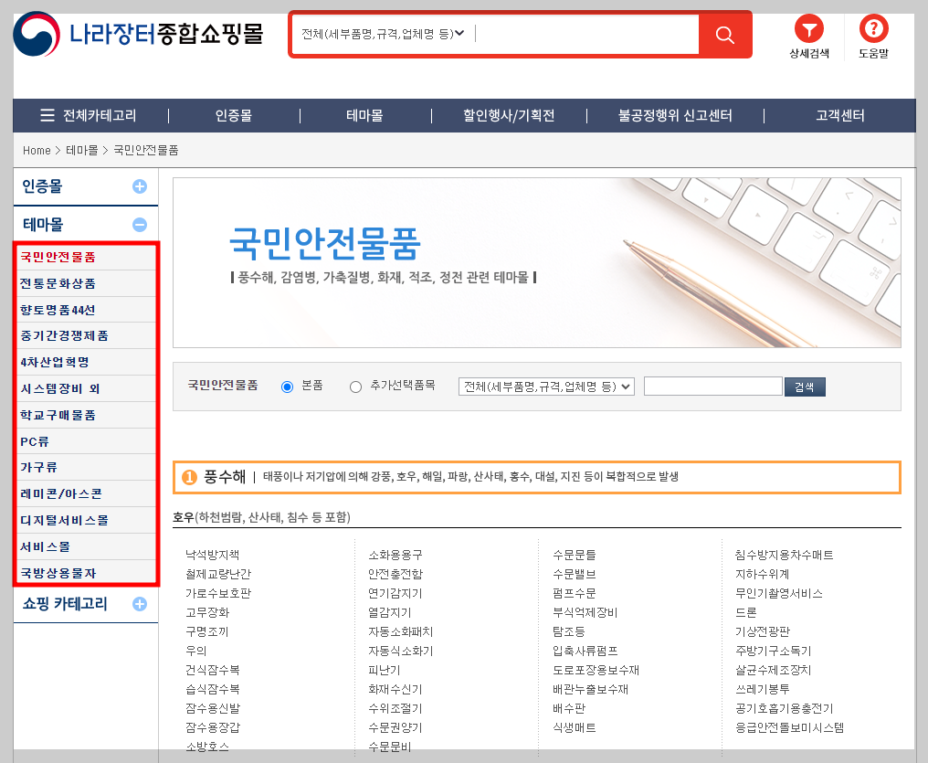Open 인증몰 in the navigation bar

pyautogui.click(x=234, y=115)
